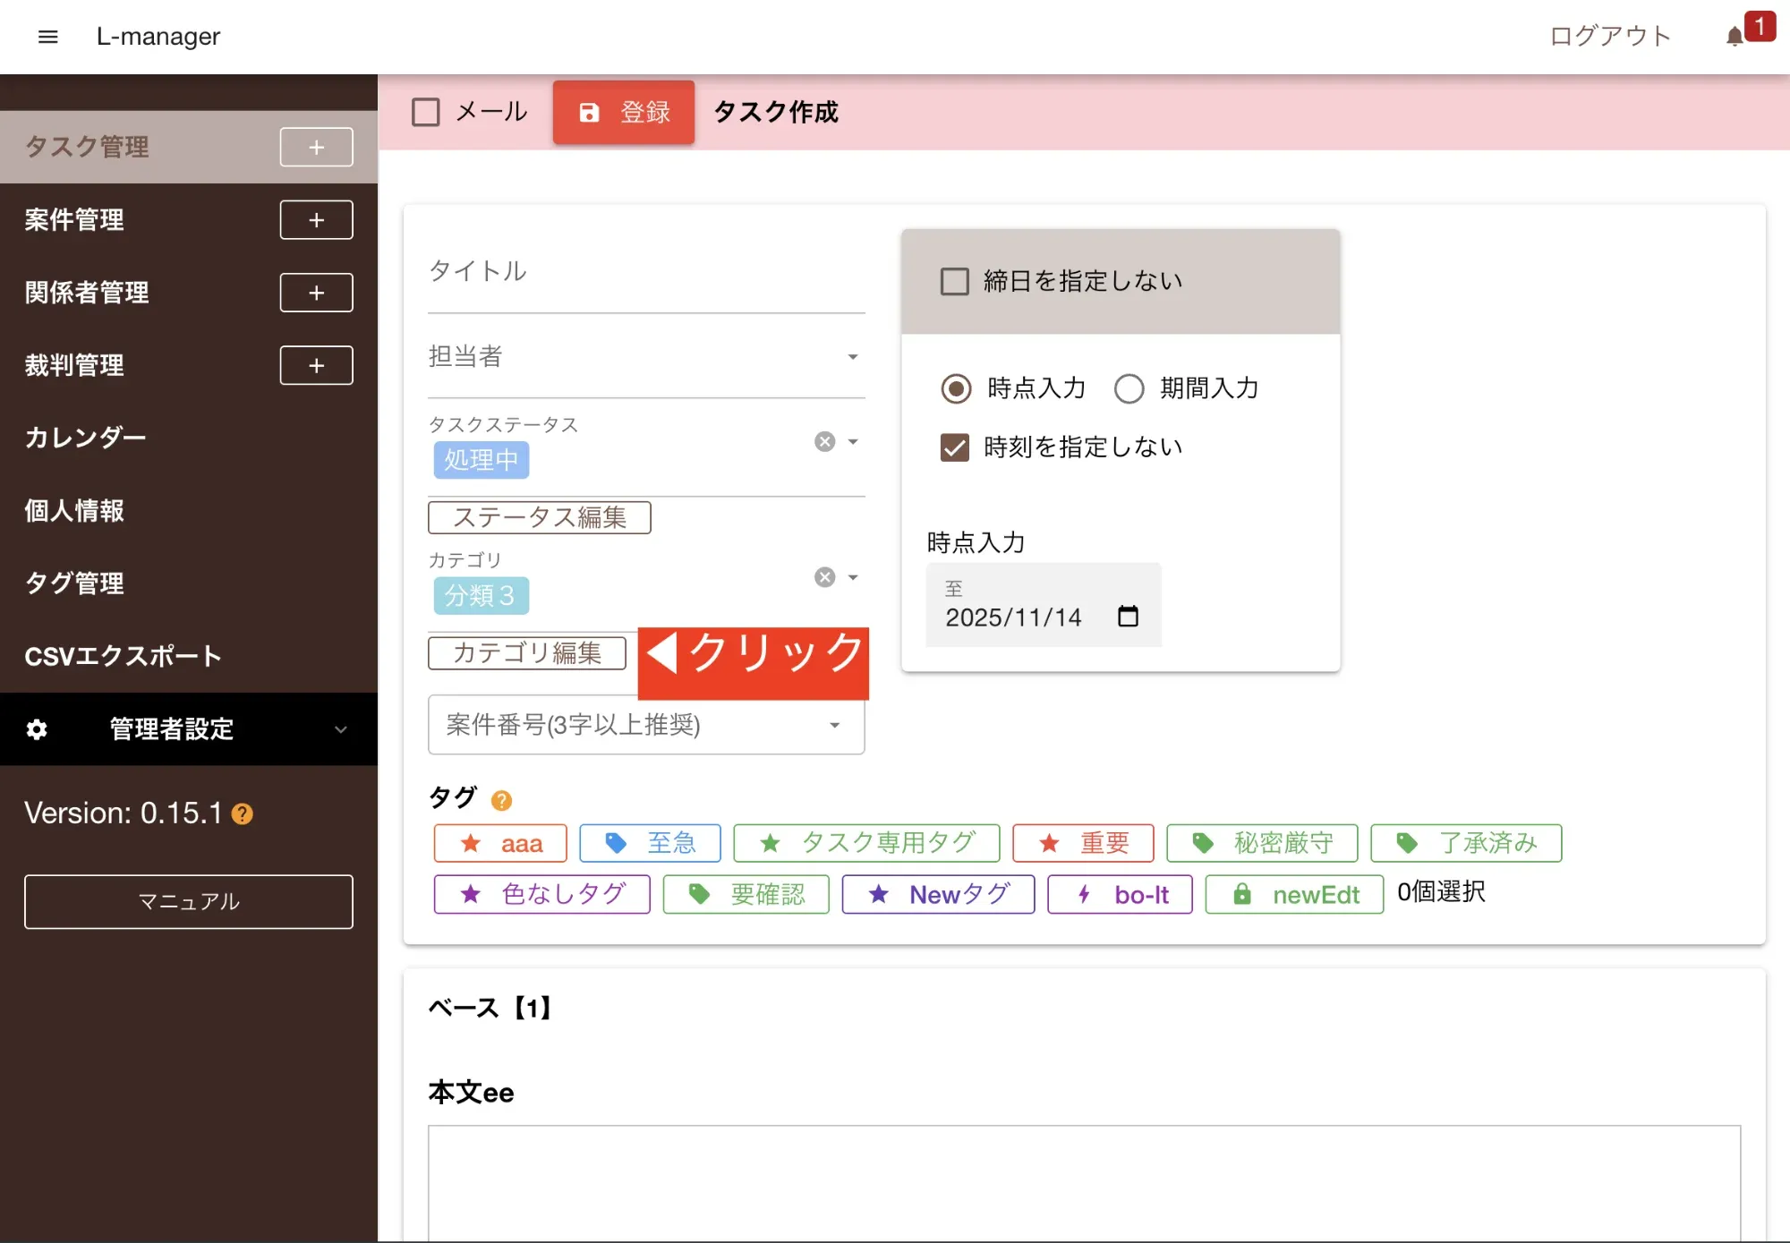
Task: Click the notification bell icon
Action: tap(1734, 37)
